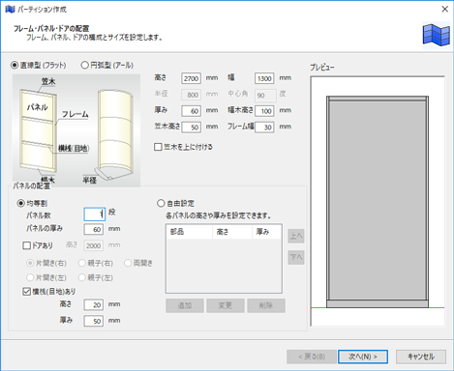454x371 pixels.
Task: Click the 横桟 厚み field showing 50
Action: click(x=94, y=321)
